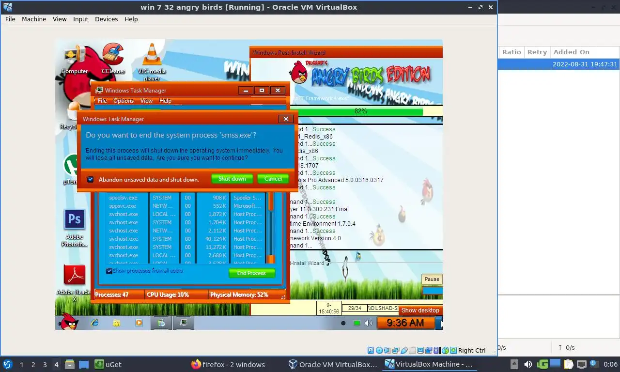Open Windows Media Player taskbar icon
The height and width of the screenshot is (372, 620).
pyautogui.click(x=139, y=323)
